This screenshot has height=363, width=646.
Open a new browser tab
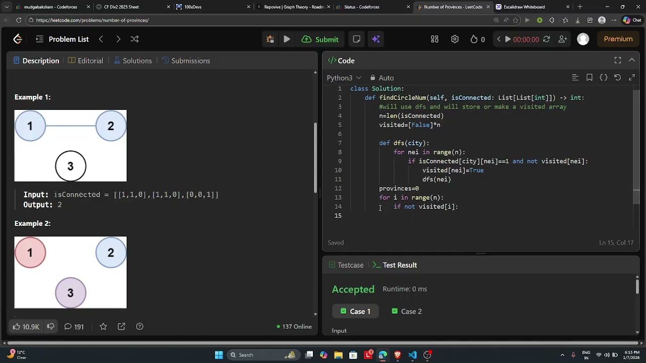coord(580,7)
